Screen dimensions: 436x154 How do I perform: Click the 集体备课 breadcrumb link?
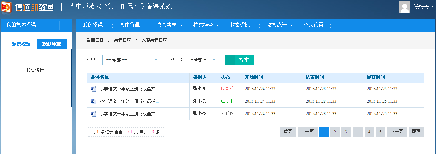tap(122, 40)
